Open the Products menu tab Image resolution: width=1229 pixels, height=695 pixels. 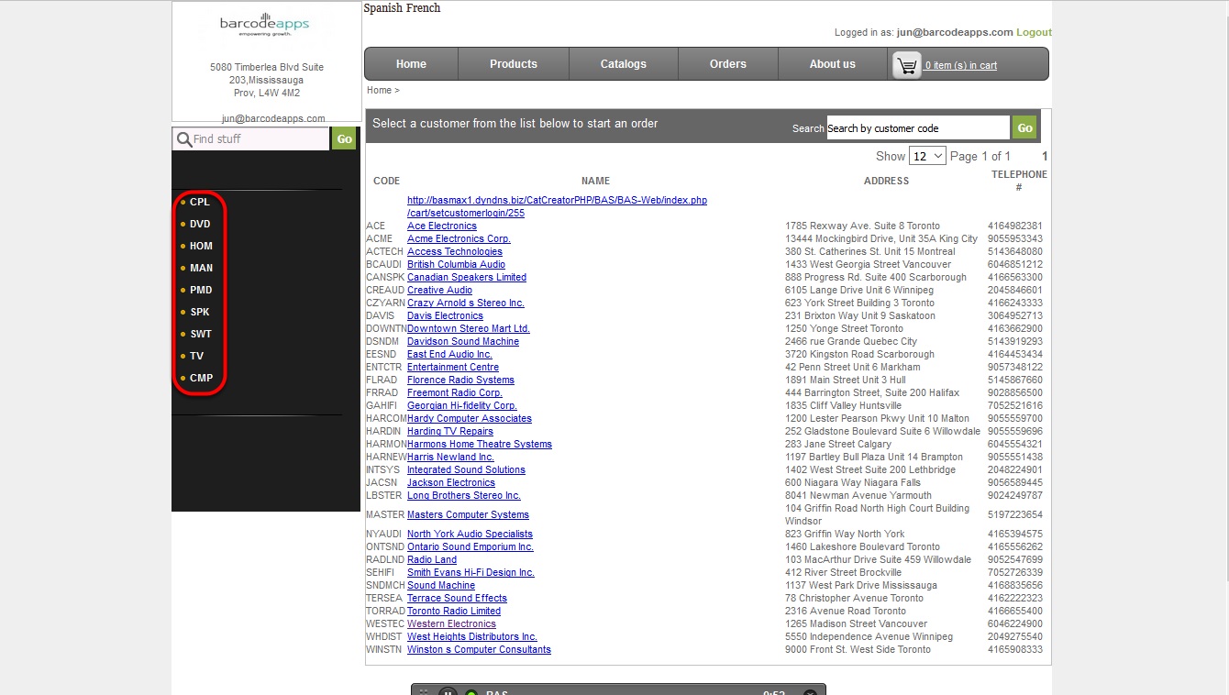pyautogui.click(x=514, y=64)
